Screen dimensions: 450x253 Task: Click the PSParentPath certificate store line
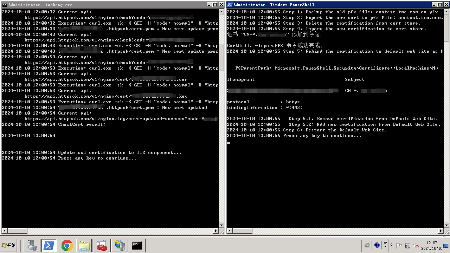tap(336, 68)
